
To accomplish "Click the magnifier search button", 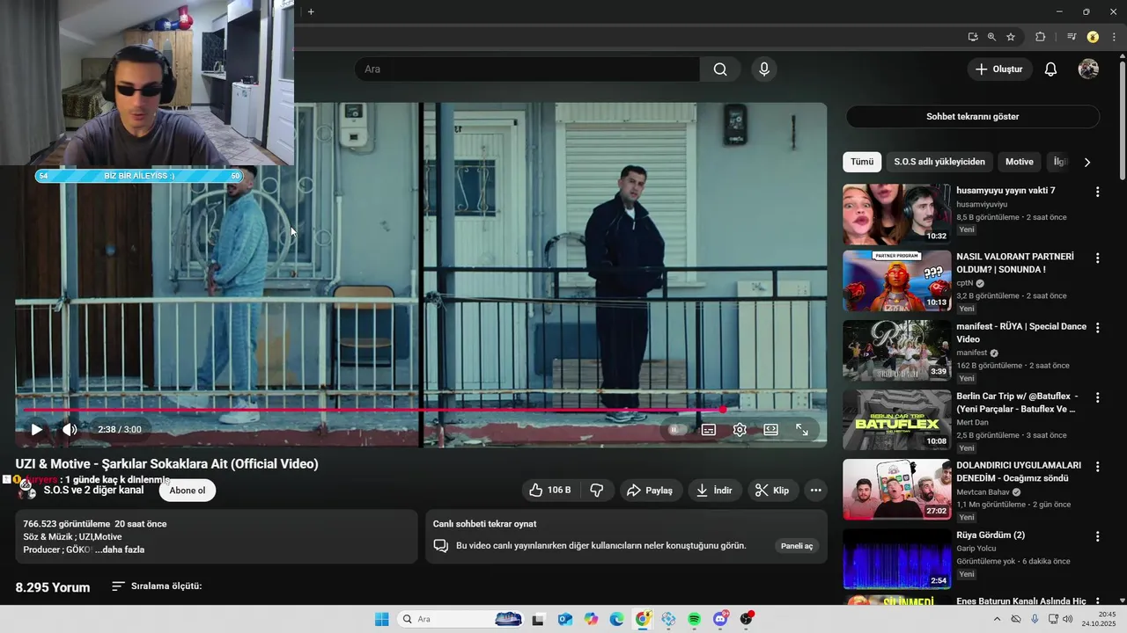I will point(720,69).
